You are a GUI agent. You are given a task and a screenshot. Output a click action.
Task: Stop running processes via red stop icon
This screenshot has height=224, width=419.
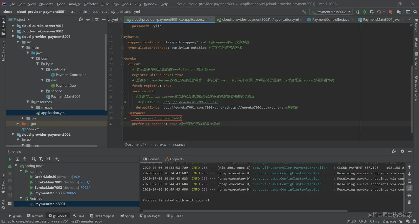tap(390, 12)
